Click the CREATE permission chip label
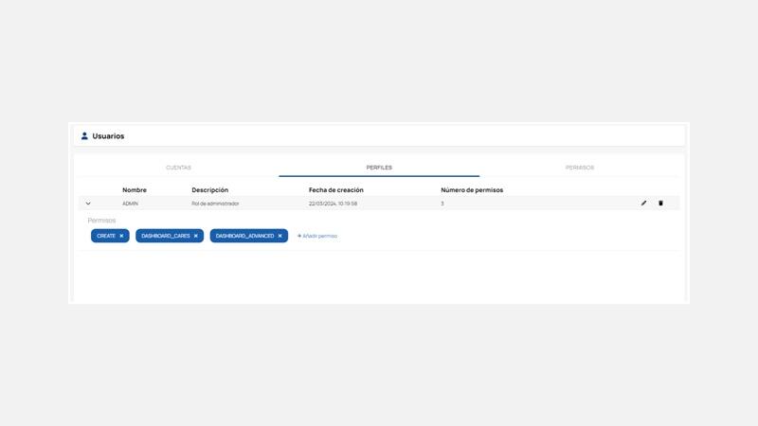The height and width of the screenshot is (426, 758). [106, 236]
